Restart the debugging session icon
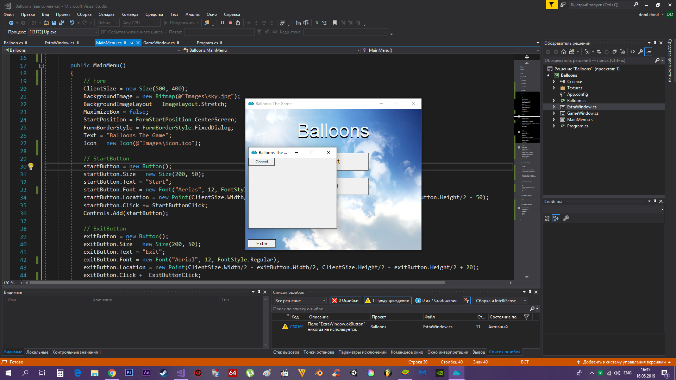 pyautogui.click(x=238, y=23)
